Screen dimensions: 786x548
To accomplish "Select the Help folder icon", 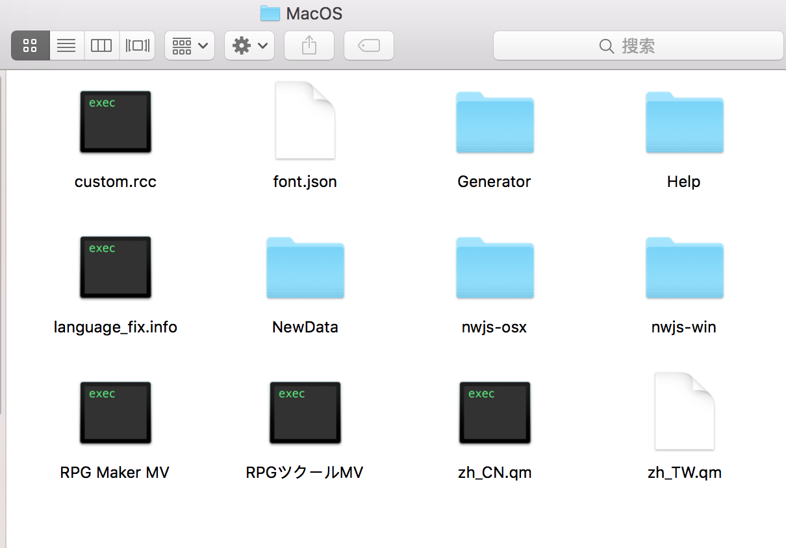I will point(685,122).
